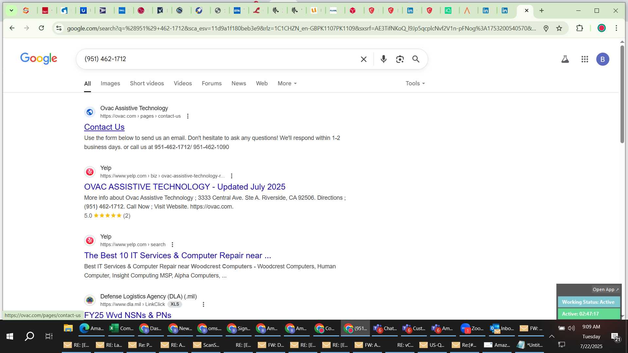Open FY25 Wvd NSNs & PNs link
The image size is (628, 353).
(x=128, y=315)
